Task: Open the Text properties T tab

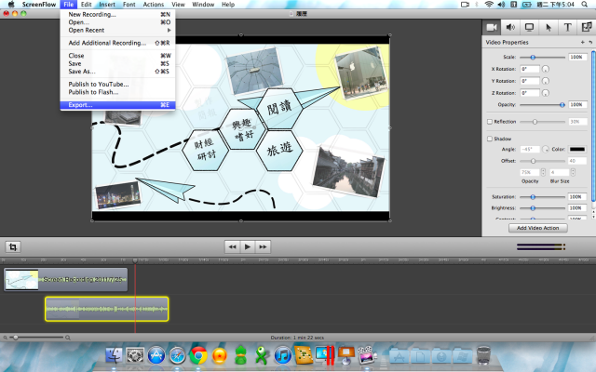Action: pos(567,27)
